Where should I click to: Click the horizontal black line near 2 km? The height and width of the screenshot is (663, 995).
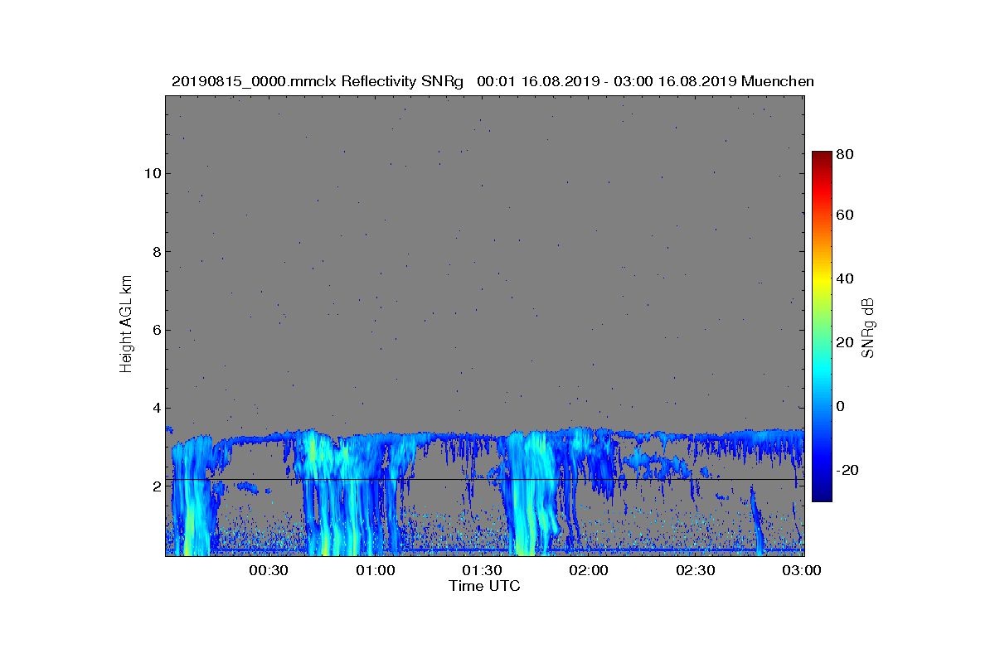point(485,479)
